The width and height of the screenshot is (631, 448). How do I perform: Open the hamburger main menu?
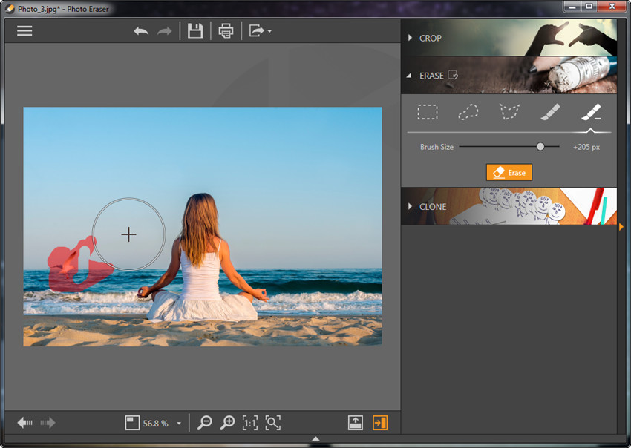pyautogui.click(x=24, y=31)
